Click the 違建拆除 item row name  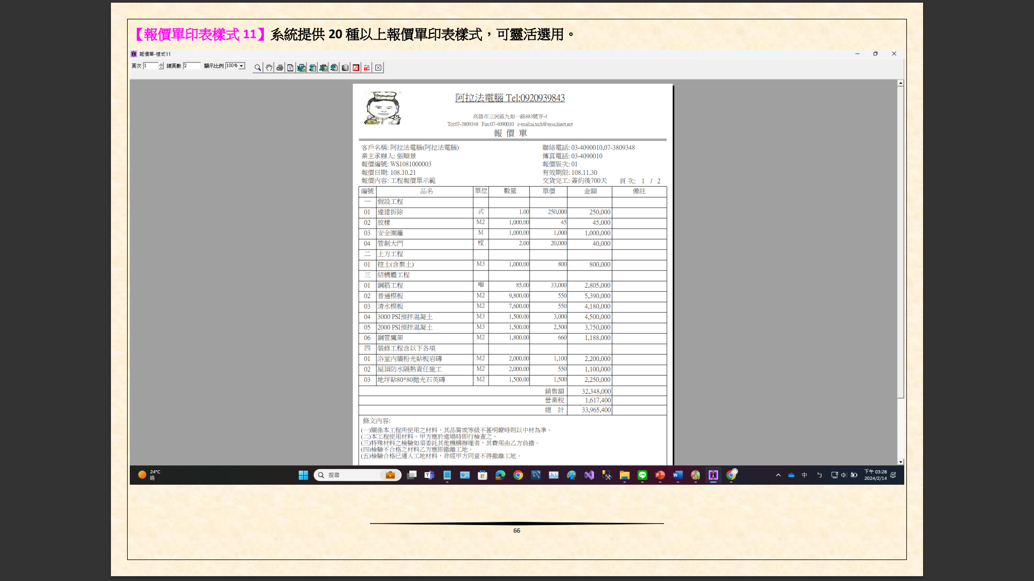click(x=390, y=212)
